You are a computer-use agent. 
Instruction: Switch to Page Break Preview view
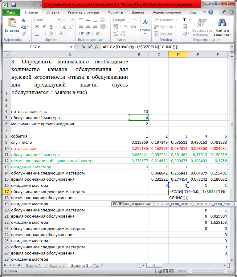tap(171, 271)
